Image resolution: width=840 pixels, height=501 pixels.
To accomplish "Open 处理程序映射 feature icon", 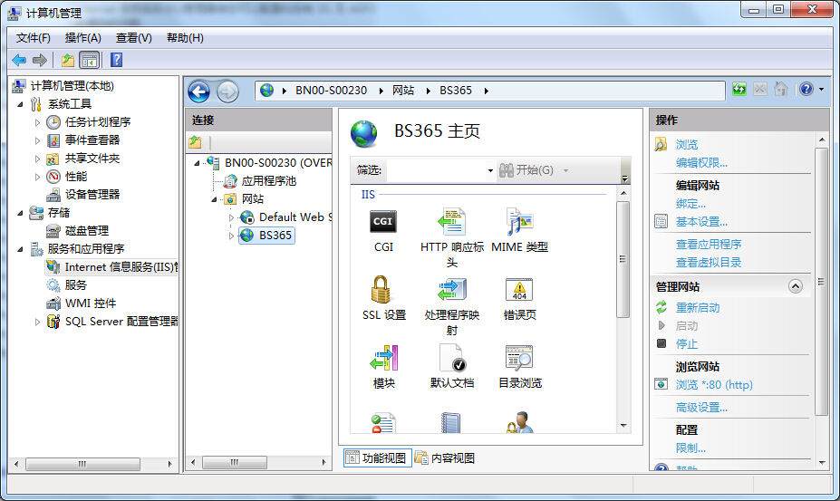I will [x=451, y=290].
